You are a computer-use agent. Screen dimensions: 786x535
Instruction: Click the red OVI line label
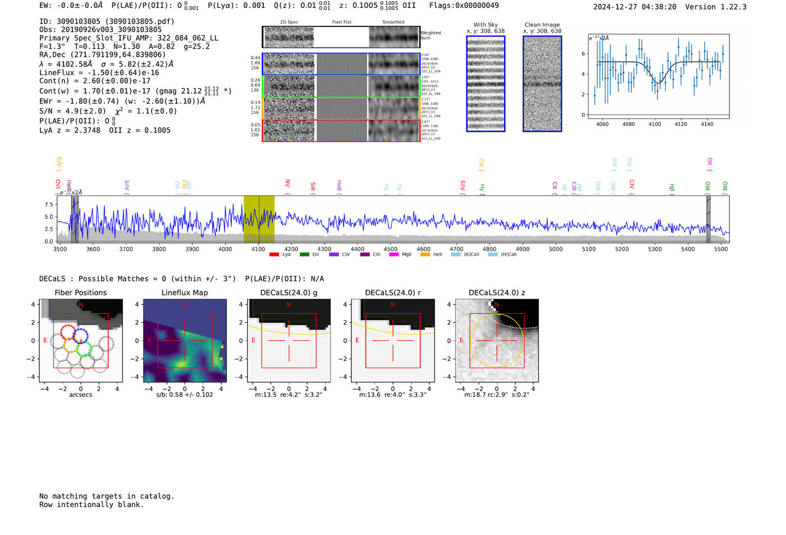pos(58,186)
